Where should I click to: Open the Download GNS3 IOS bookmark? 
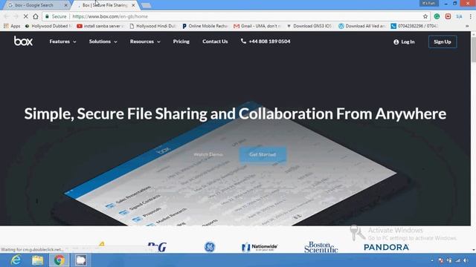(x=309, y=26)
